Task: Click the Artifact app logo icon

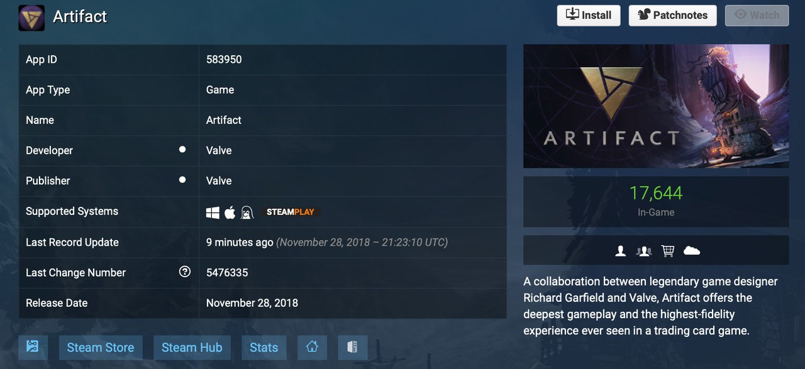Action: click(31, 18)
